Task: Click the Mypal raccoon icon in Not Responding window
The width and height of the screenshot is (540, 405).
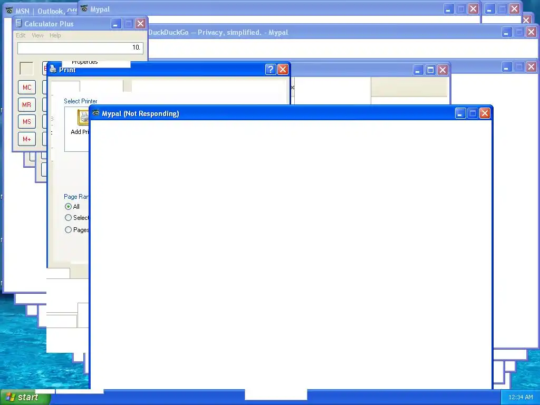Action: (96, 113)
